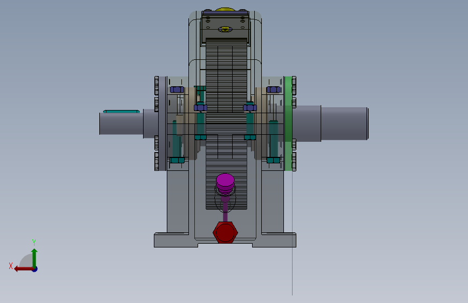Select the teal key on the left shaft

(121, 112)
